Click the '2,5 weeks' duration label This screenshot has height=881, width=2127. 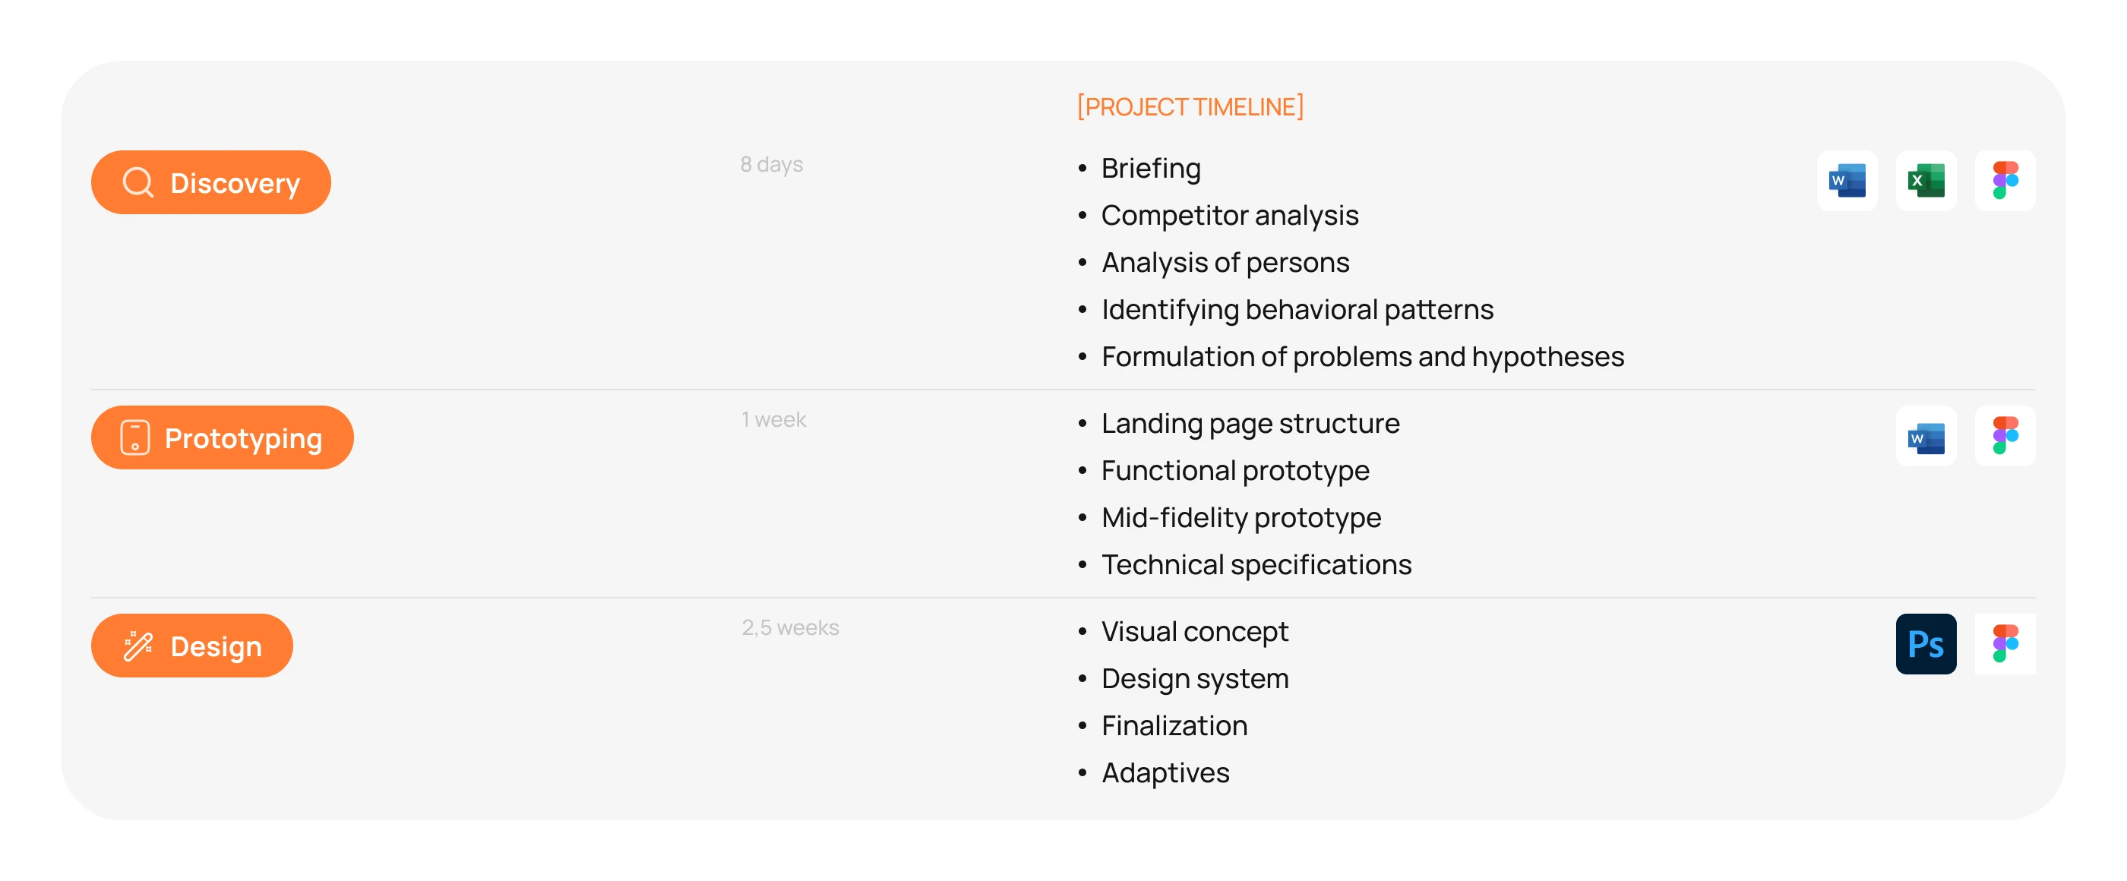tap(789, 627)
